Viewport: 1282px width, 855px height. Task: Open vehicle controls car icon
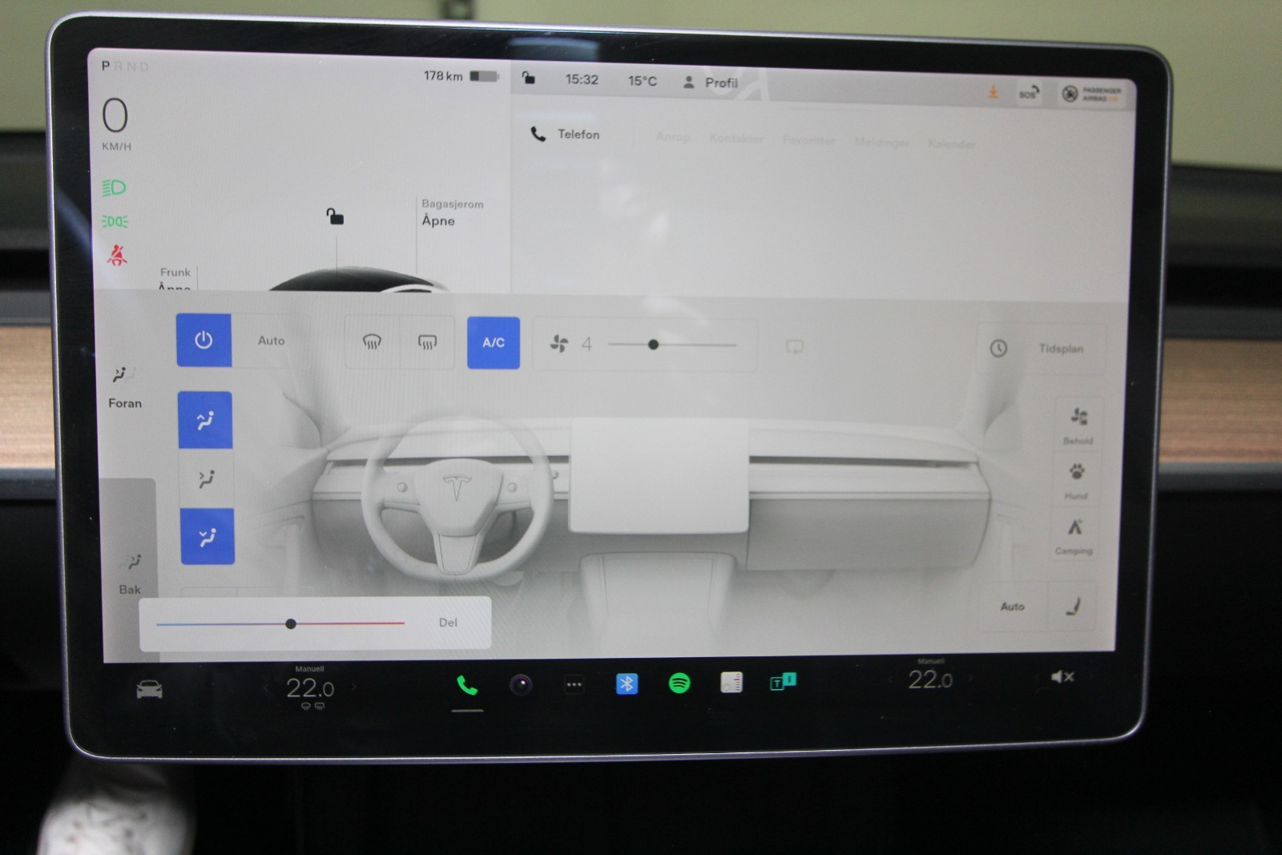coord(149,689)
